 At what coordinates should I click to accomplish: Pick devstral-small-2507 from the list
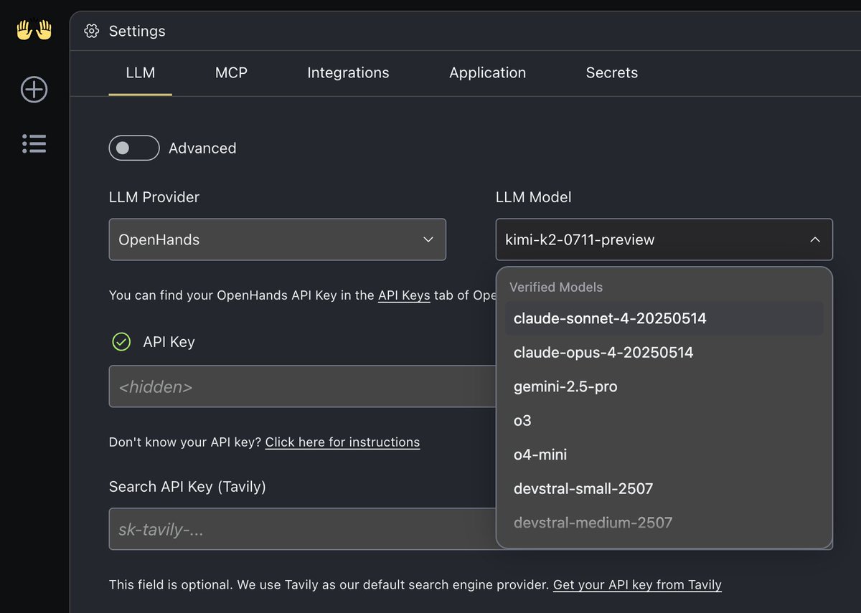(664, 489)
